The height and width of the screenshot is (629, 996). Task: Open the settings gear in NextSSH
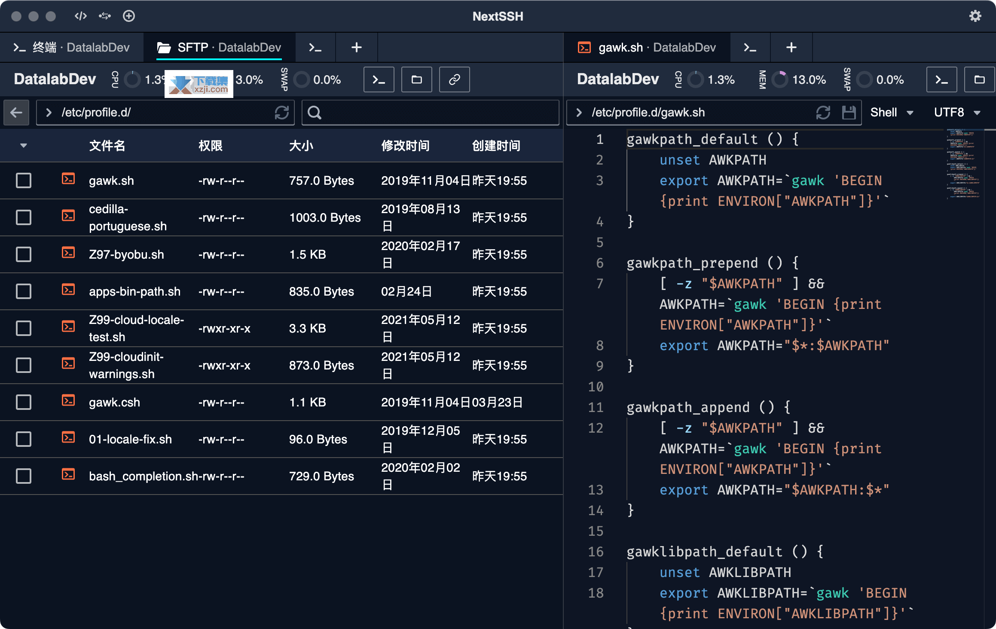pyautogui.click(x=975, y=16)
